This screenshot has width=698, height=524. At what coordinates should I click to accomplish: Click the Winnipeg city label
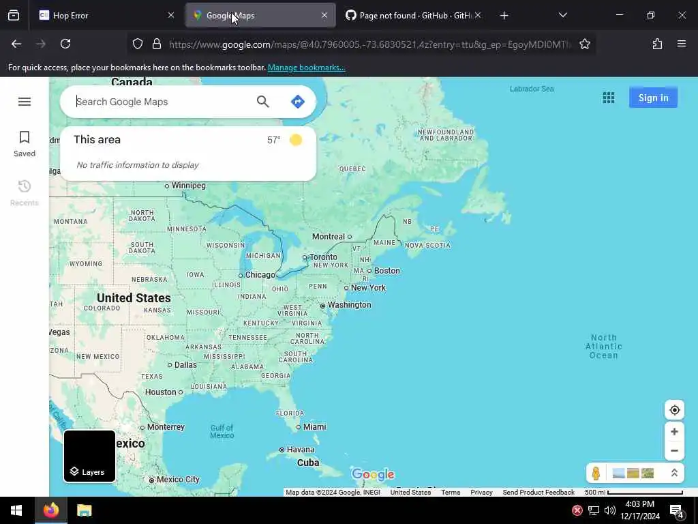(188, 186)
